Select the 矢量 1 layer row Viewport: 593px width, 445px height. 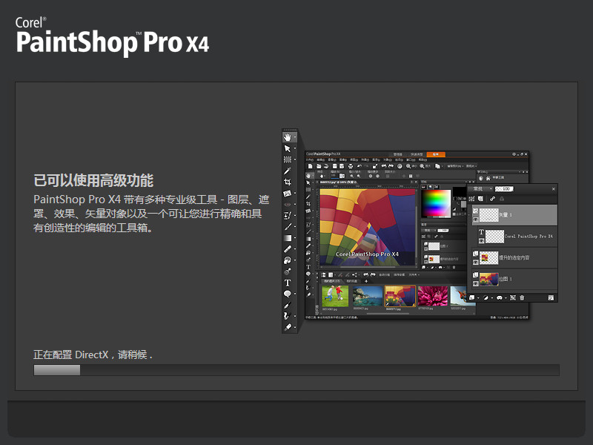click(514, 215)
